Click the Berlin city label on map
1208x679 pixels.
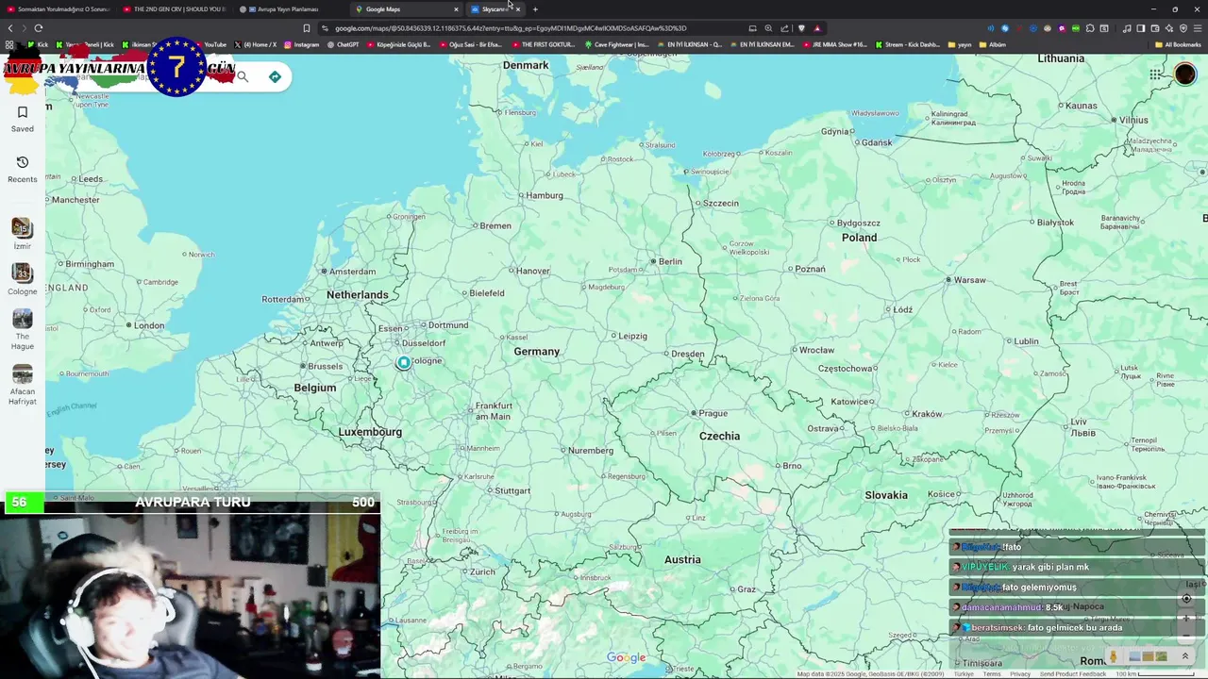670,261
